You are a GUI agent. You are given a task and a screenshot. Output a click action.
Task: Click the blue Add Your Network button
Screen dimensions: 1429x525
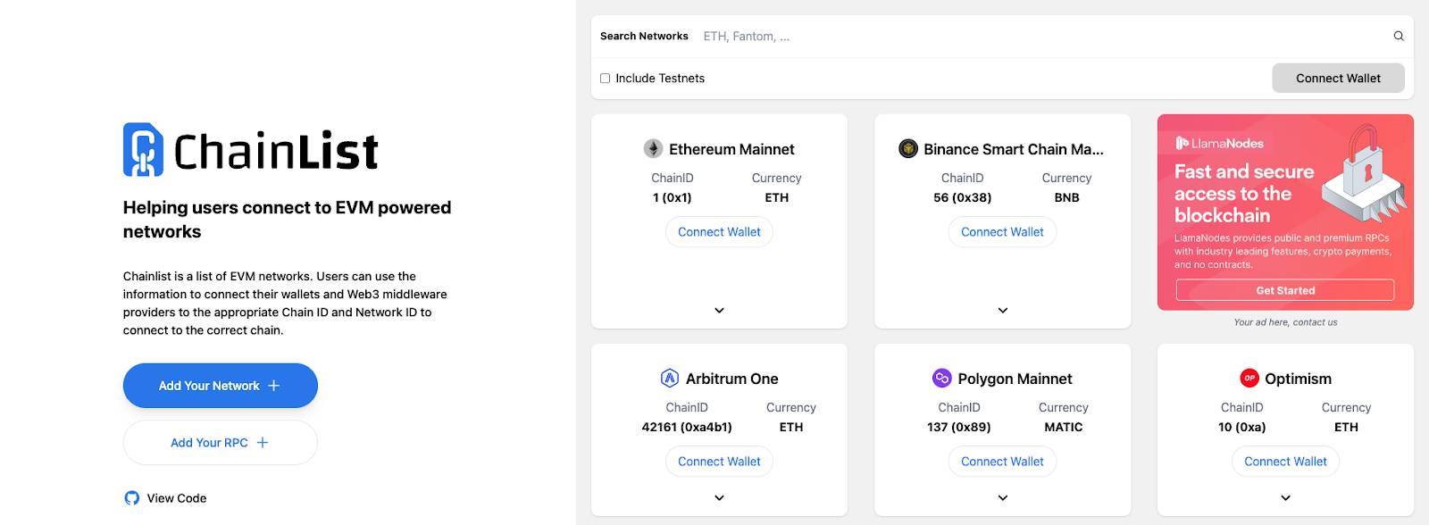click(221, 386)
